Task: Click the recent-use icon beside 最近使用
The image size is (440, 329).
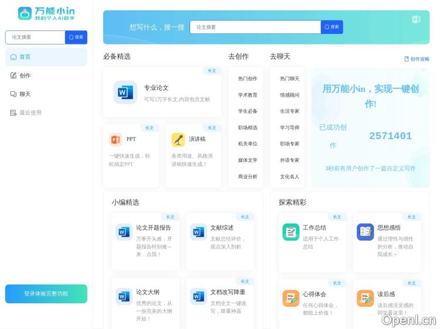Action: coord(13,112)
